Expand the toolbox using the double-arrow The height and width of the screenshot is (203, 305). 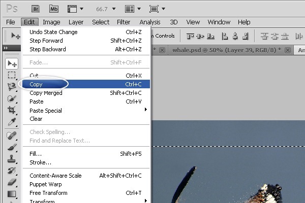(x=6, y=48)
